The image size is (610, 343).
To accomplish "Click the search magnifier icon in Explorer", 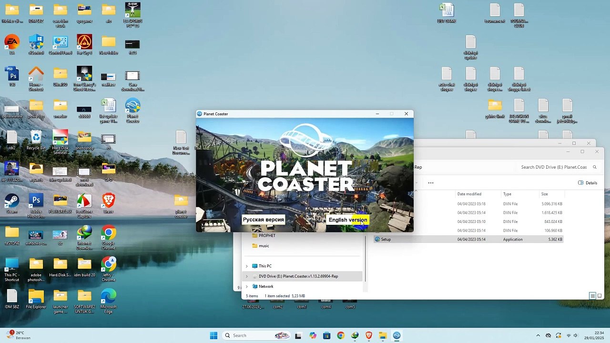I will point(595,167).
